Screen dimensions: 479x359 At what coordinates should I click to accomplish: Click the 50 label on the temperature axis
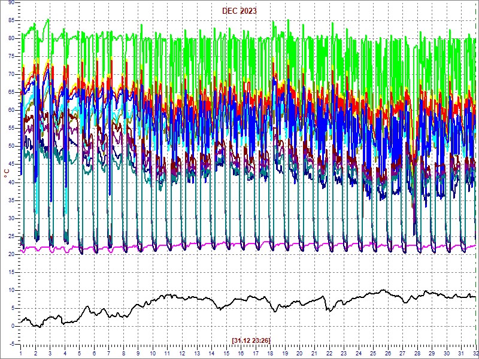[x=11, y=146]
